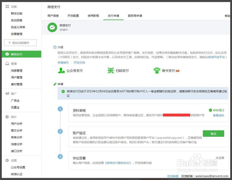
Task: Open the 在线客服 link
Action: click(x=173, y=176)
